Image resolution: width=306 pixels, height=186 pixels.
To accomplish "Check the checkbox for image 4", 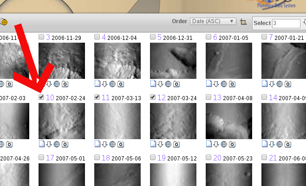I will [x=97, y=37].
